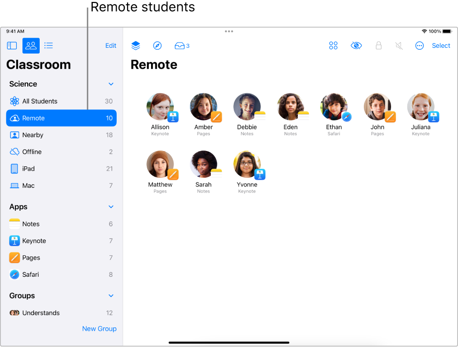Open the More options ellipsis icon
Image resolution: width=458 pixels, height=347 pixels.
[x=419, y=45]
